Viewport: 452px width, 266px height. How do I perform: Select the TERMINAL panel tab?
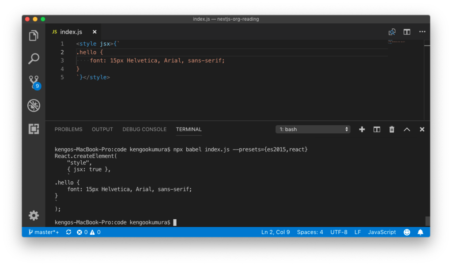click(x=189, y=129)
